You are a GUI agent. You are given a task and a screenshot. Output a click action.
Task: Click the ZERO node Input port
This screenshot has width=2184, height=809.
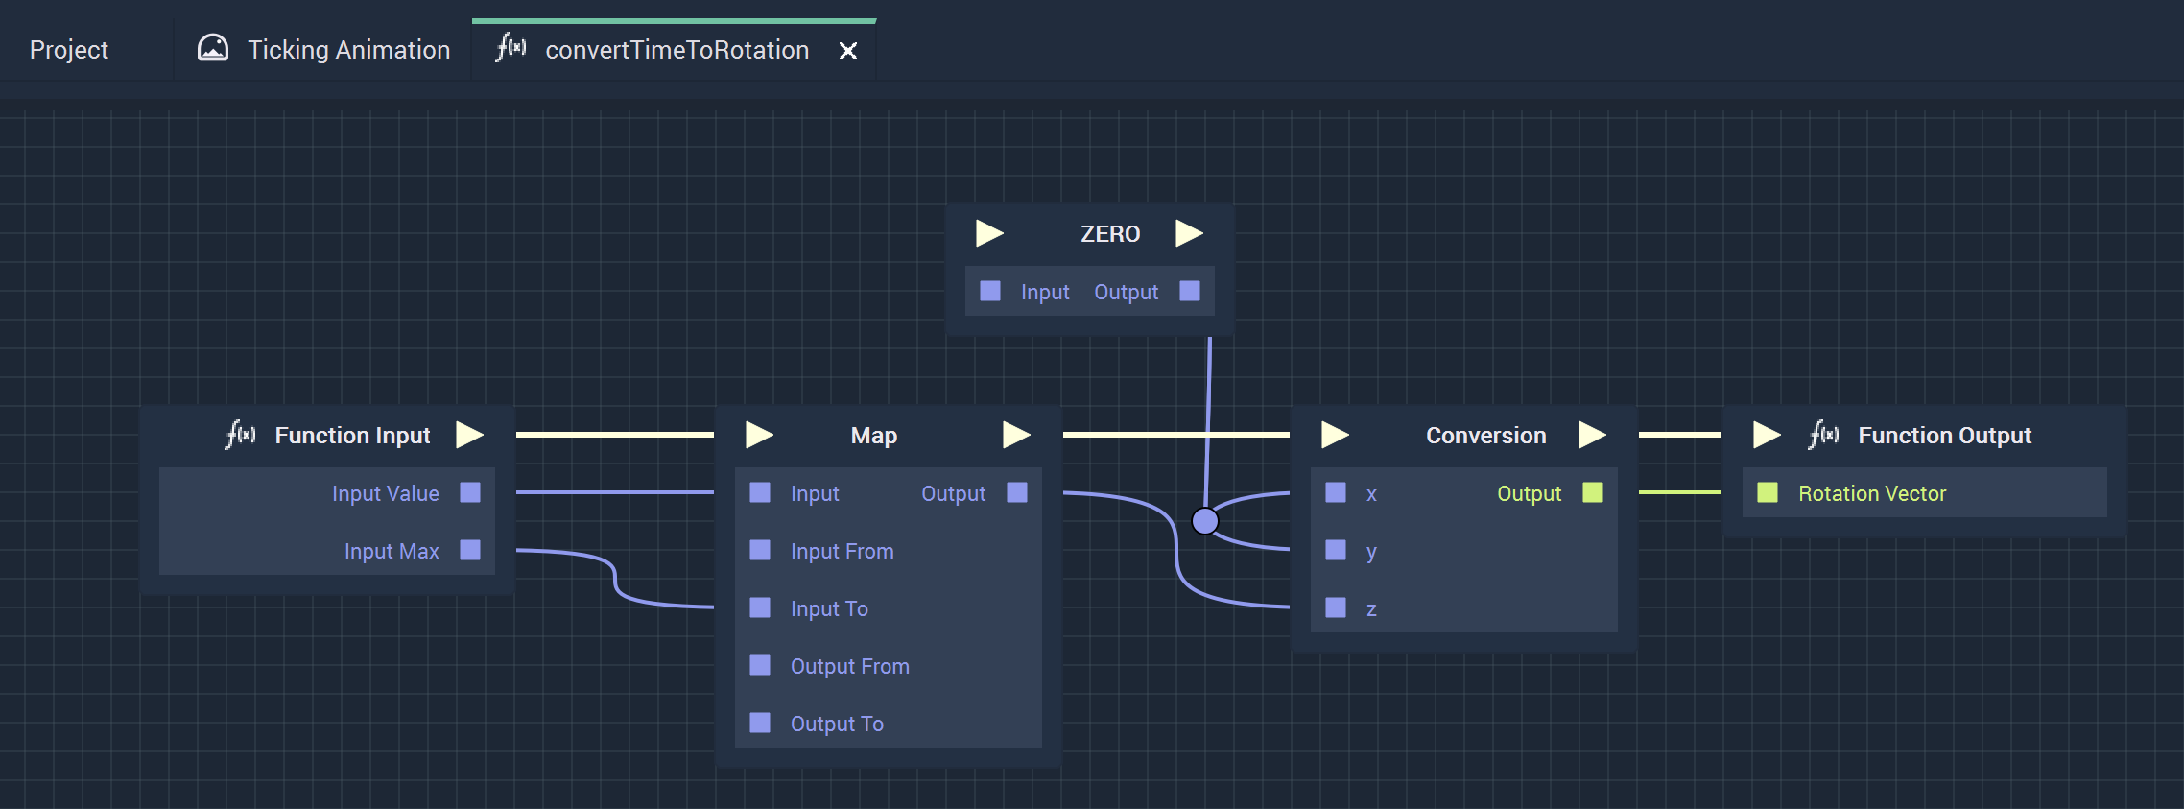click(990, 291)
